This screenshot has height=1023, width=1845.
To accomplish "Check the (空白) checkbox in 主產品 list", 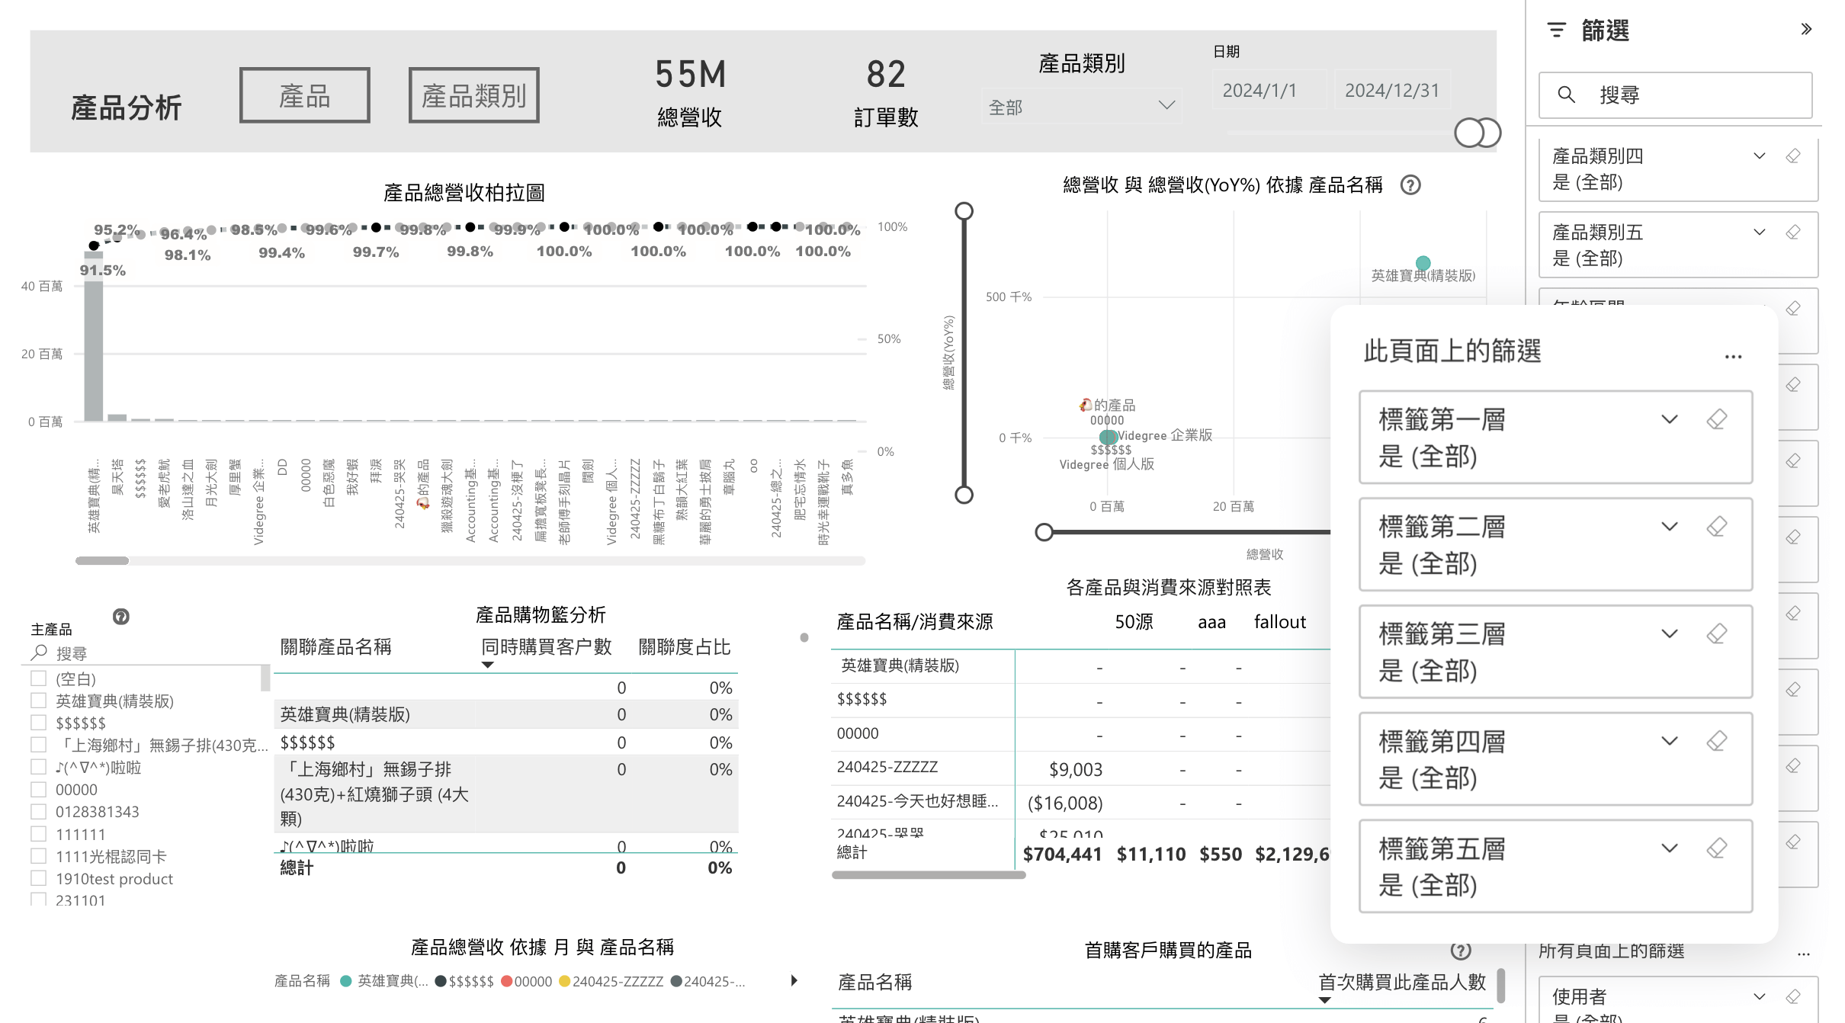I will click(x=39, y=678).
